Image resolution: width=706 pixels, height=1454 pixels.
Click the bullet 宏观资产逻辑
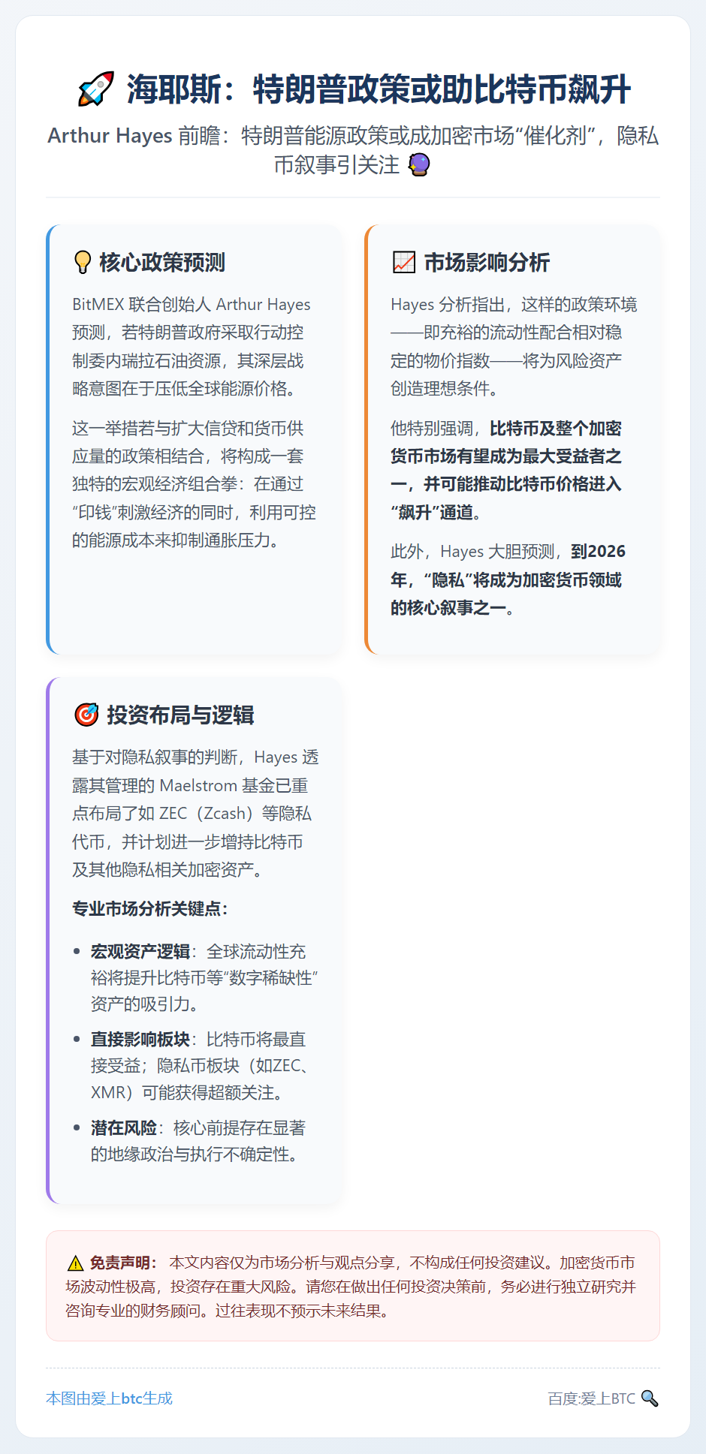[204, 978]
